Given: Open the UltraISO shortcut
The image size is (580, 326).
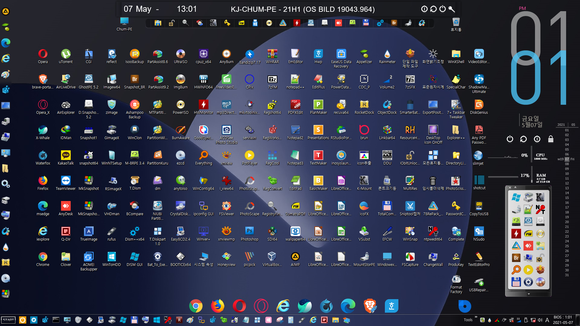Looking at the screenshot, I should tap(180, 56).
